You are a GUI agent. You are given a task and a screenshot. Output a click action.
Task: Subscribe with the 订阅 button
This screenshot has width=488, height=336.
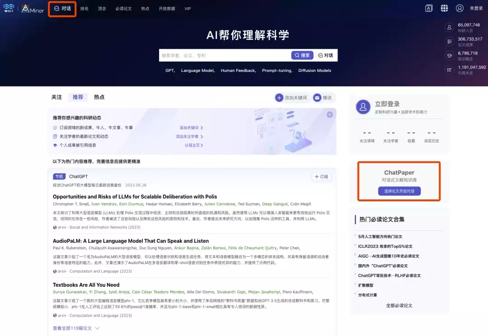pyautogui.click(x=321, y=176)
